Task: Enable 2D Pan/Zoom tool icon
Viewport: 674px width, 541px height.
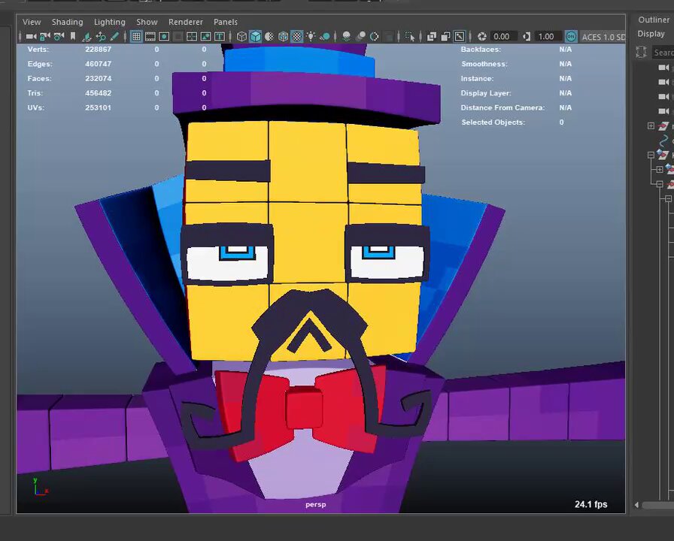Action: pyautogui.click(x=101, y=37)
